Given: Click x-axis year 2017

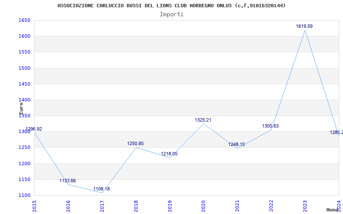Looking at the screenshot, I should (102, 205).
